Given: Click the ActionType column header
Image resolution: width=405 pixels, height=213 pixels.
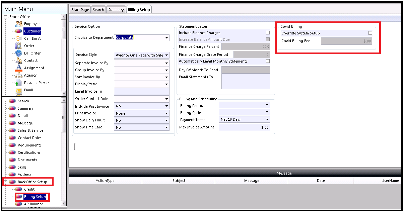Looking at the screenshot, I should (x=105, y=181).
